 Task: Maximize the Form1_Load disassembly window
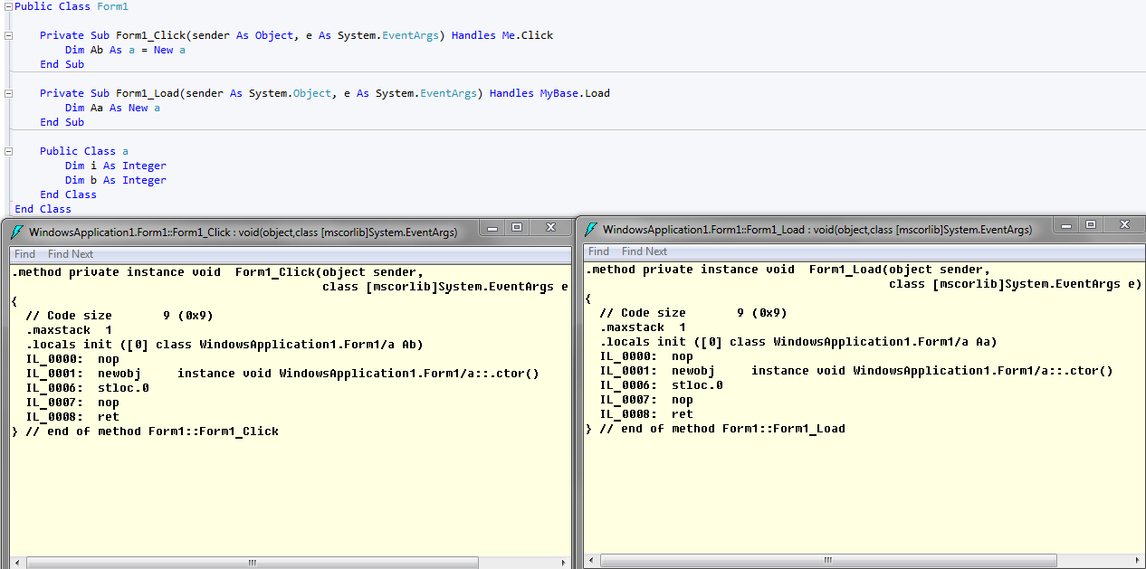click(x=1090, y=224)
